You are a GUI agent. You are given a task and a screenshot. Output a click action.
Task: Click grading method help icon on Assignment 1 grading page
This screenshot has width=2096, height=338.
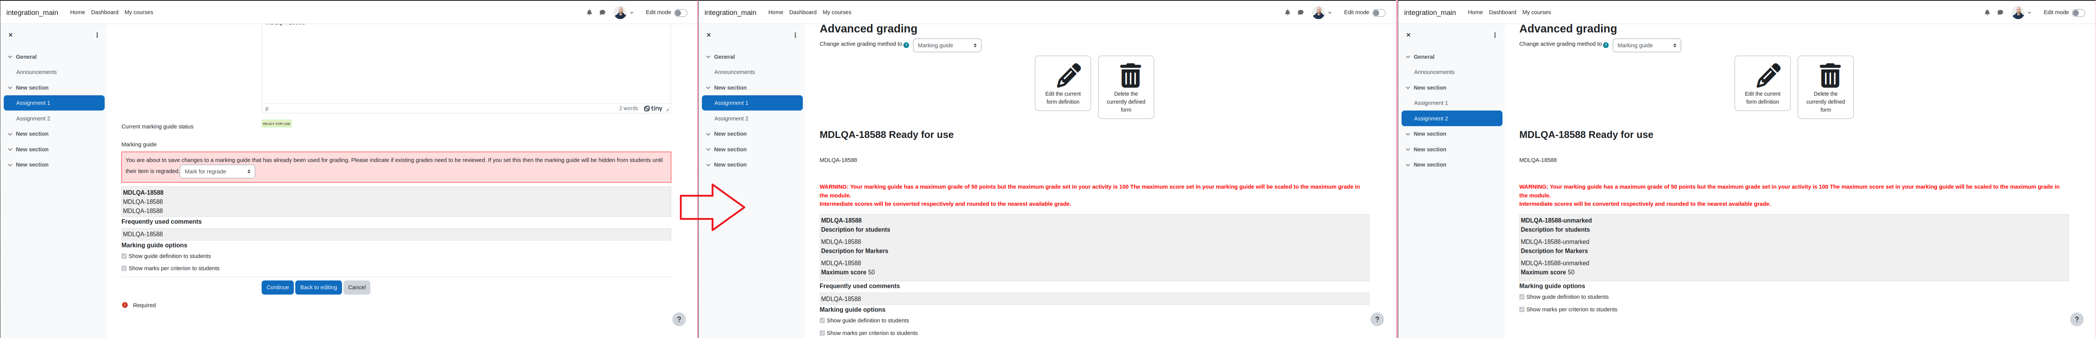coord(906,46)
